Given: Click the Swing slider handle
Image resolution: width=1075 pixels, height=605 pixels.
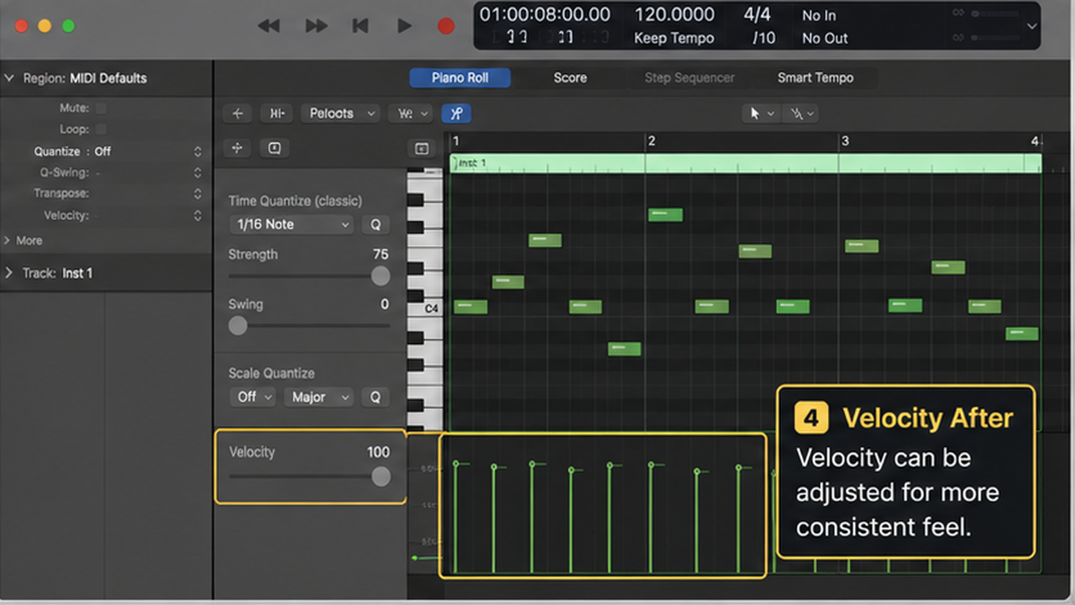Looking at the screenshot, I should tap(238, 325).
